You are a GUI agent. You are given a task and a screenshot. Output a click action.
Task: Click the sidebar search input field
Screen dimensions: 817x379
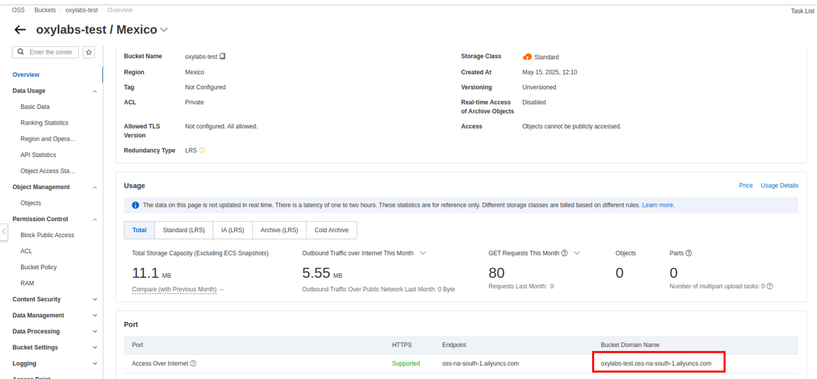pos(51,52)
